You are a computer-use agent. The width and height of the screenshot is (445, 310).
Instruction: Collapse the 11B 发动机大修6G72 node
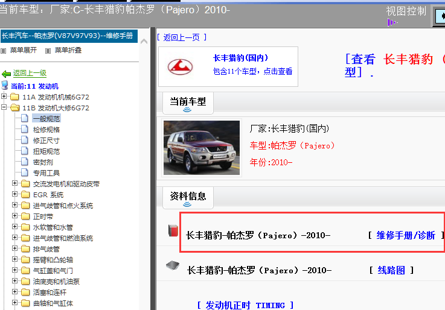point(4,107)
